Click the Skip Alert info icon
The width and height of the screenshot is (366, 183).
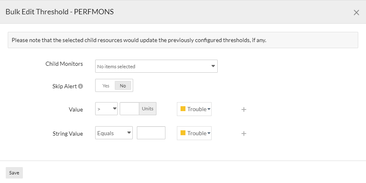click(80, 86)
